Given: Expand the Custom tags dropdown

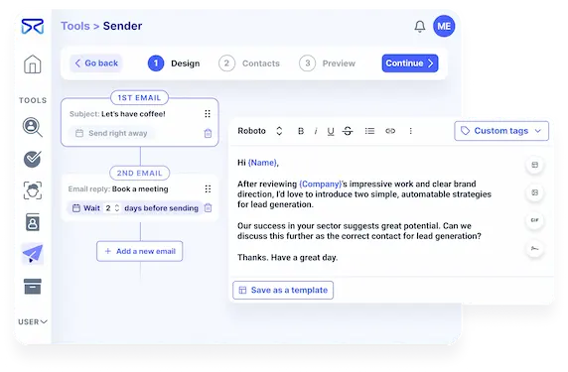Looking at the screenshot, I should [501, 131].
